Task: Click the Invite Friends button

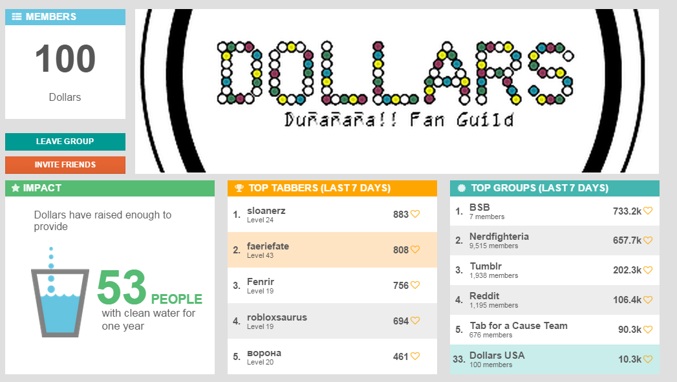Action: pyautogui.click(x=65, y=165)
